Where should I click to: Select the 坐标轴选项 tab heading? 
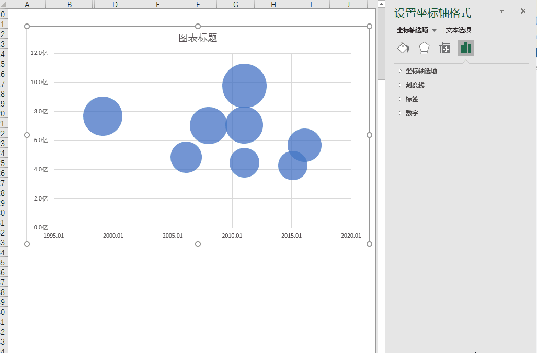pos(413,30)
